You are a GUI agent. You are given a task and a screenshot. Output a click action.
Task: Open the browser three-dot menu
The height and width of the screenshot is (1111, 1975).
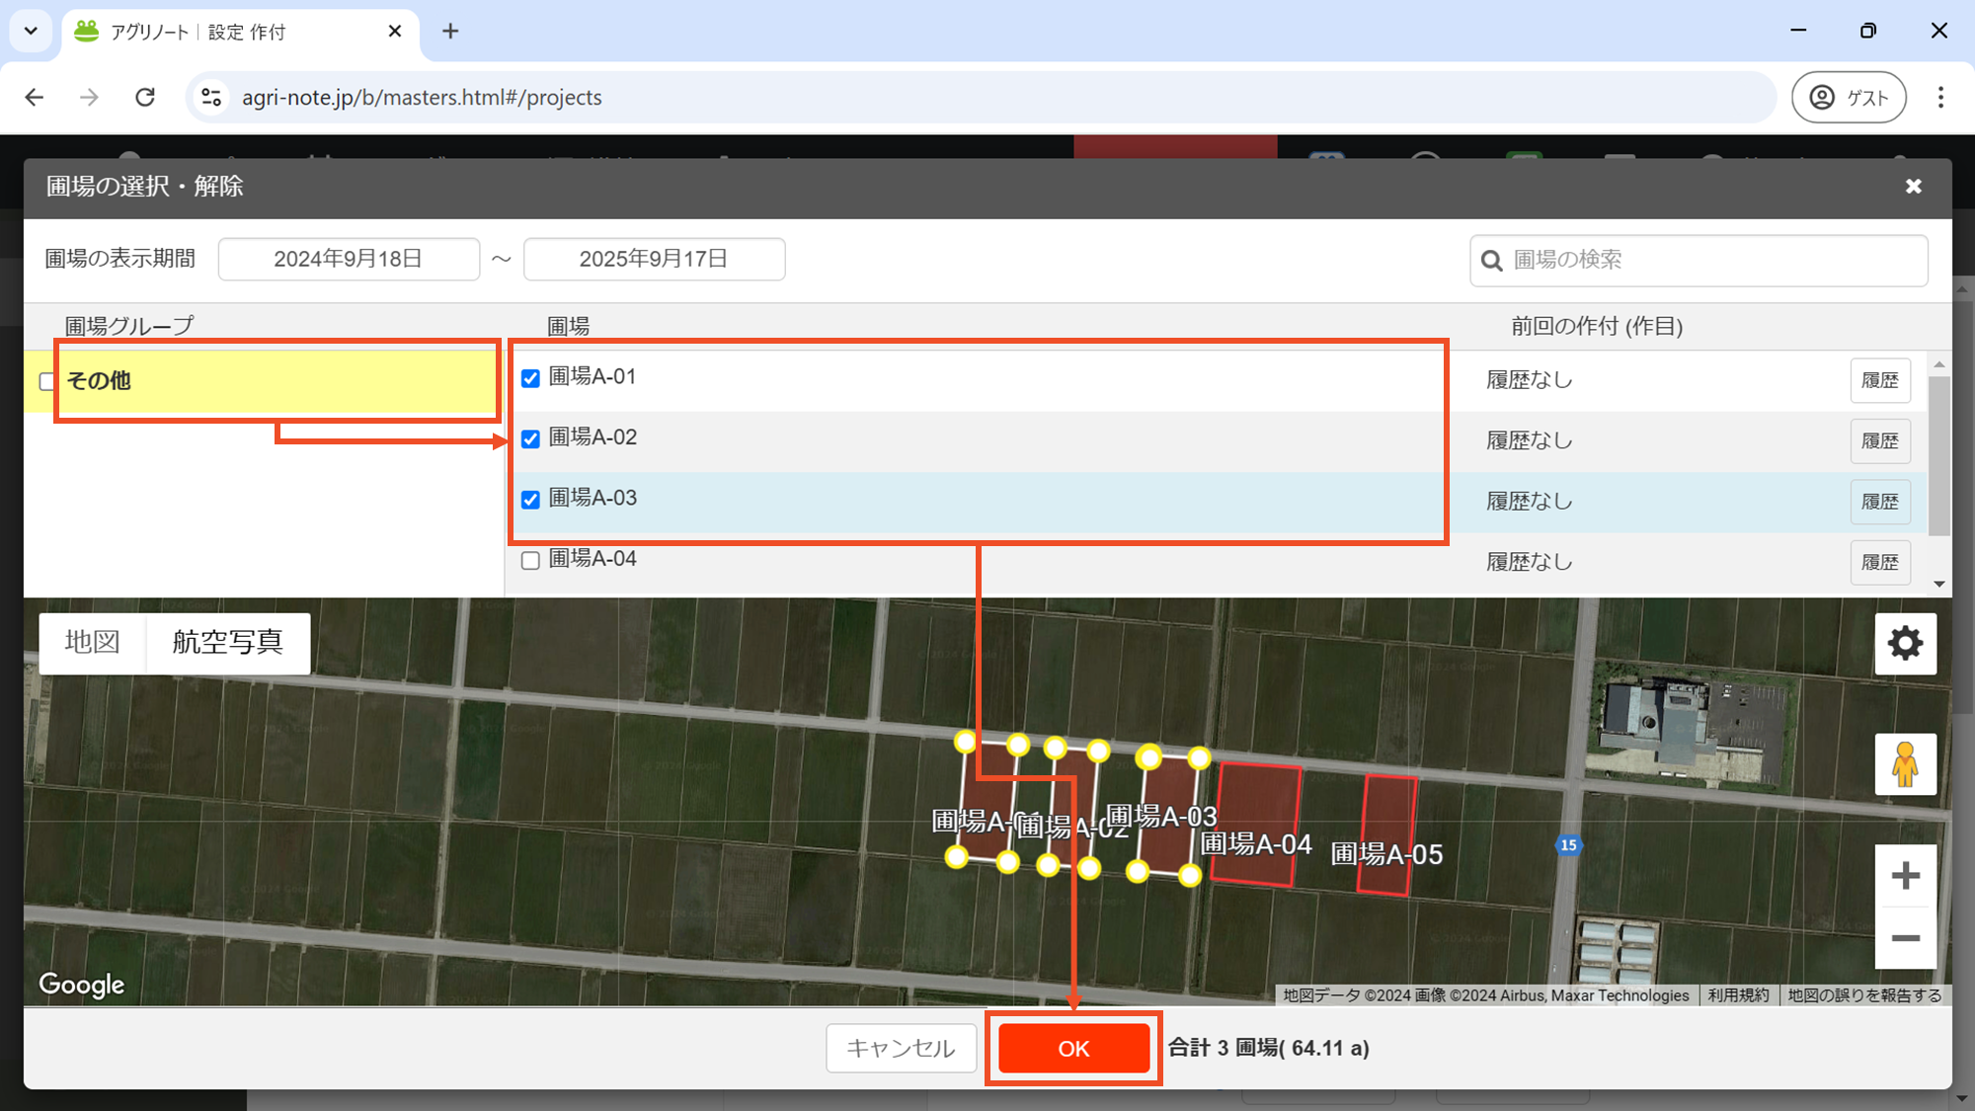pos(1940,97)
